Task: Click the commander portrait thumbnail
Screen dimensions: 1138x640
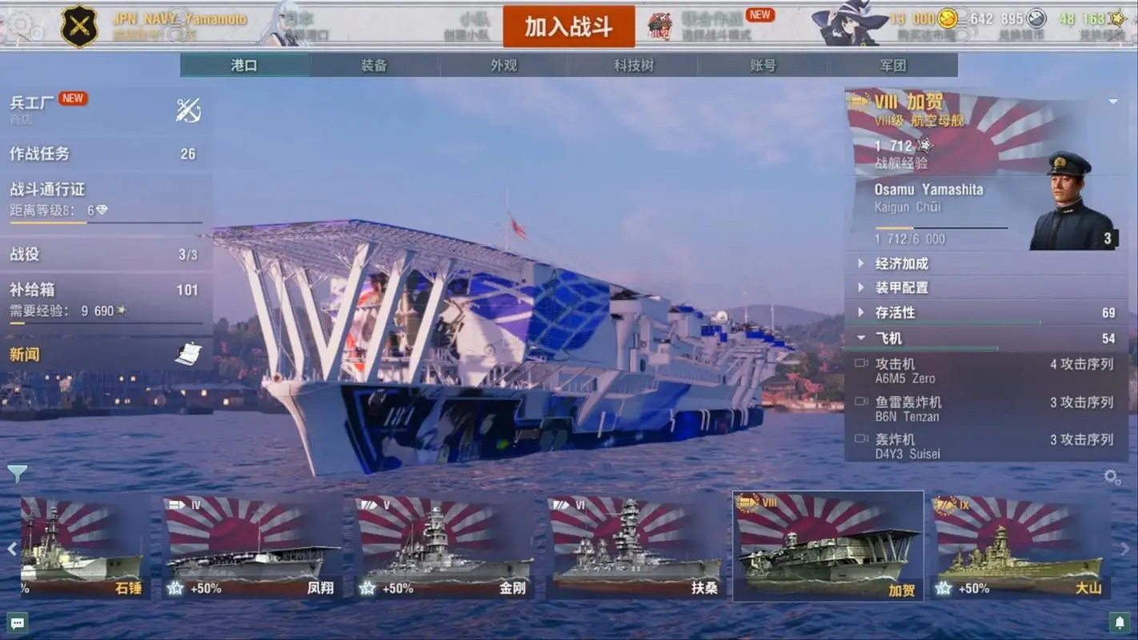Action: 1072,202
